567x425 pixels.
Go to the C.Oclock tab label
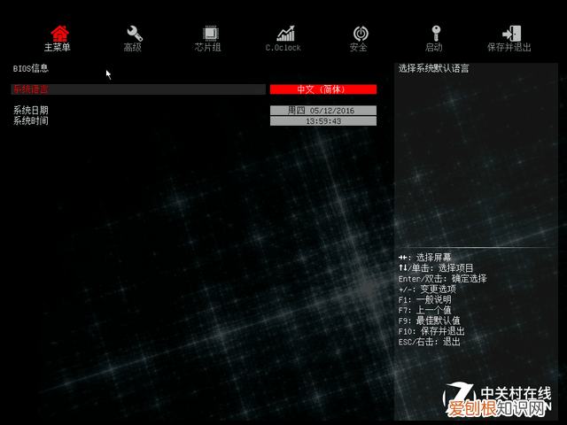coord(283,48)
